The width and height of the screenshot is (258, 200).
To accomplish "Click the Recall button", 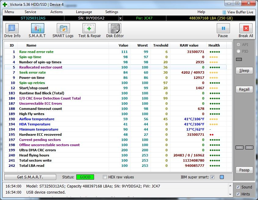I will (x=244, y=89).
